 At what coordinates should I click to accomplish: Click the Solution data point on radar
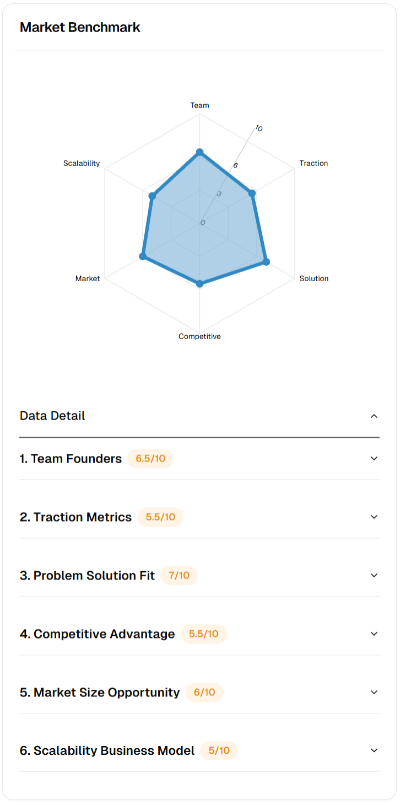pos(266,261)
